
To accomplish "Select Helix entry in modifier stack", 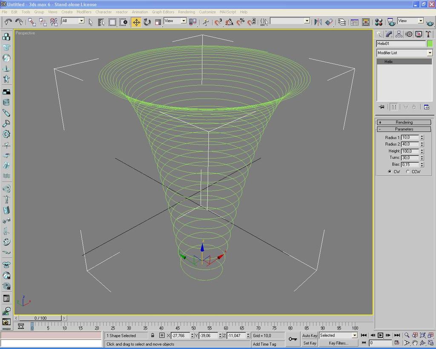I will [x=404, y=62].
